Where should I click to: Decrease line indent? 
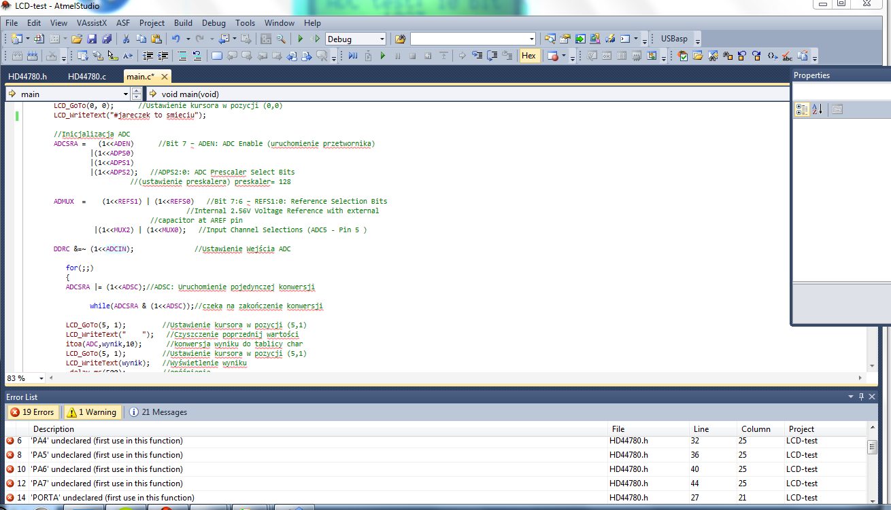tap(148, 56)
